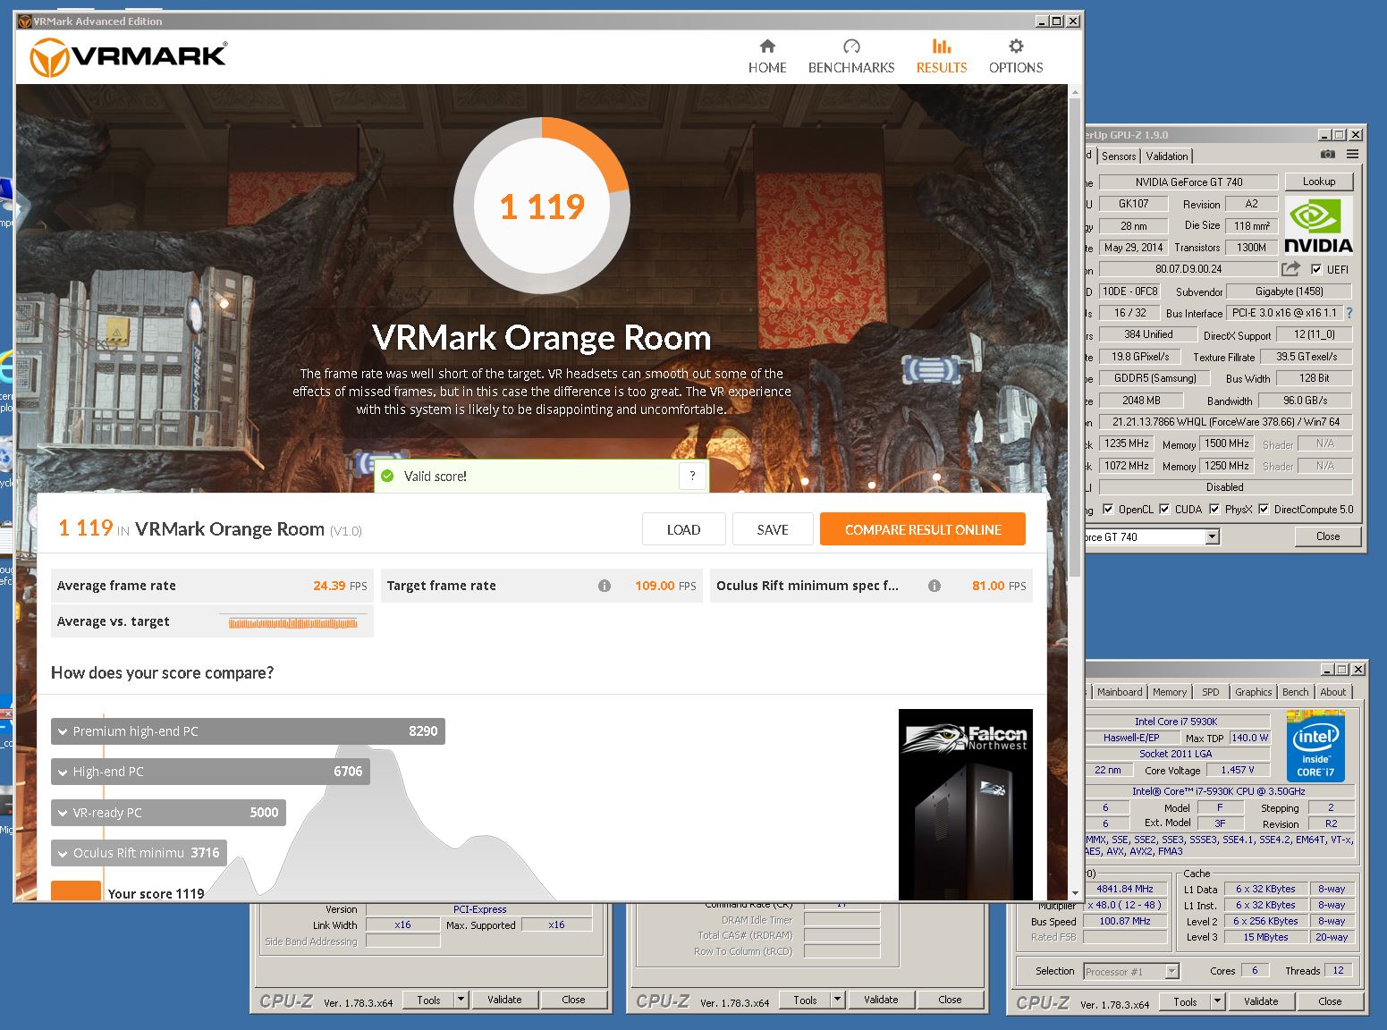Click the scrollbar up arrow in VRMark

point(1075,90)
